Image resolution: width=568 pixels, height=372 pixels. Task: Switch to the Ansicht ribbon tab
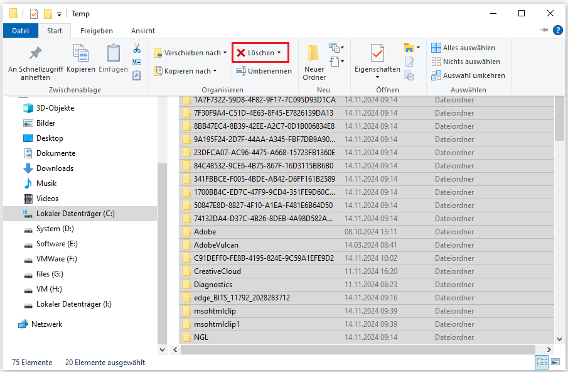click(x=142, y=31)
